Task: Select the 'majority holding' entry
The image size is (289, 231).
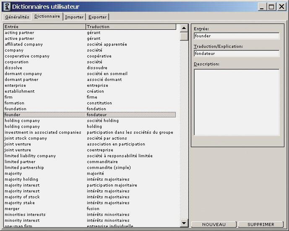Action: coord(90,179)
